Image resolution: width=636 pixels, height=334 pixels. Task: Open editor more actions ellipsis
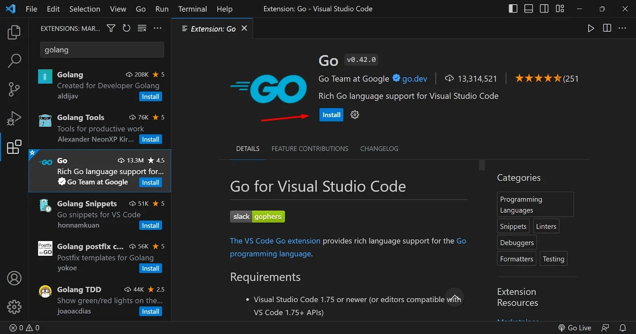click(622, 28)
